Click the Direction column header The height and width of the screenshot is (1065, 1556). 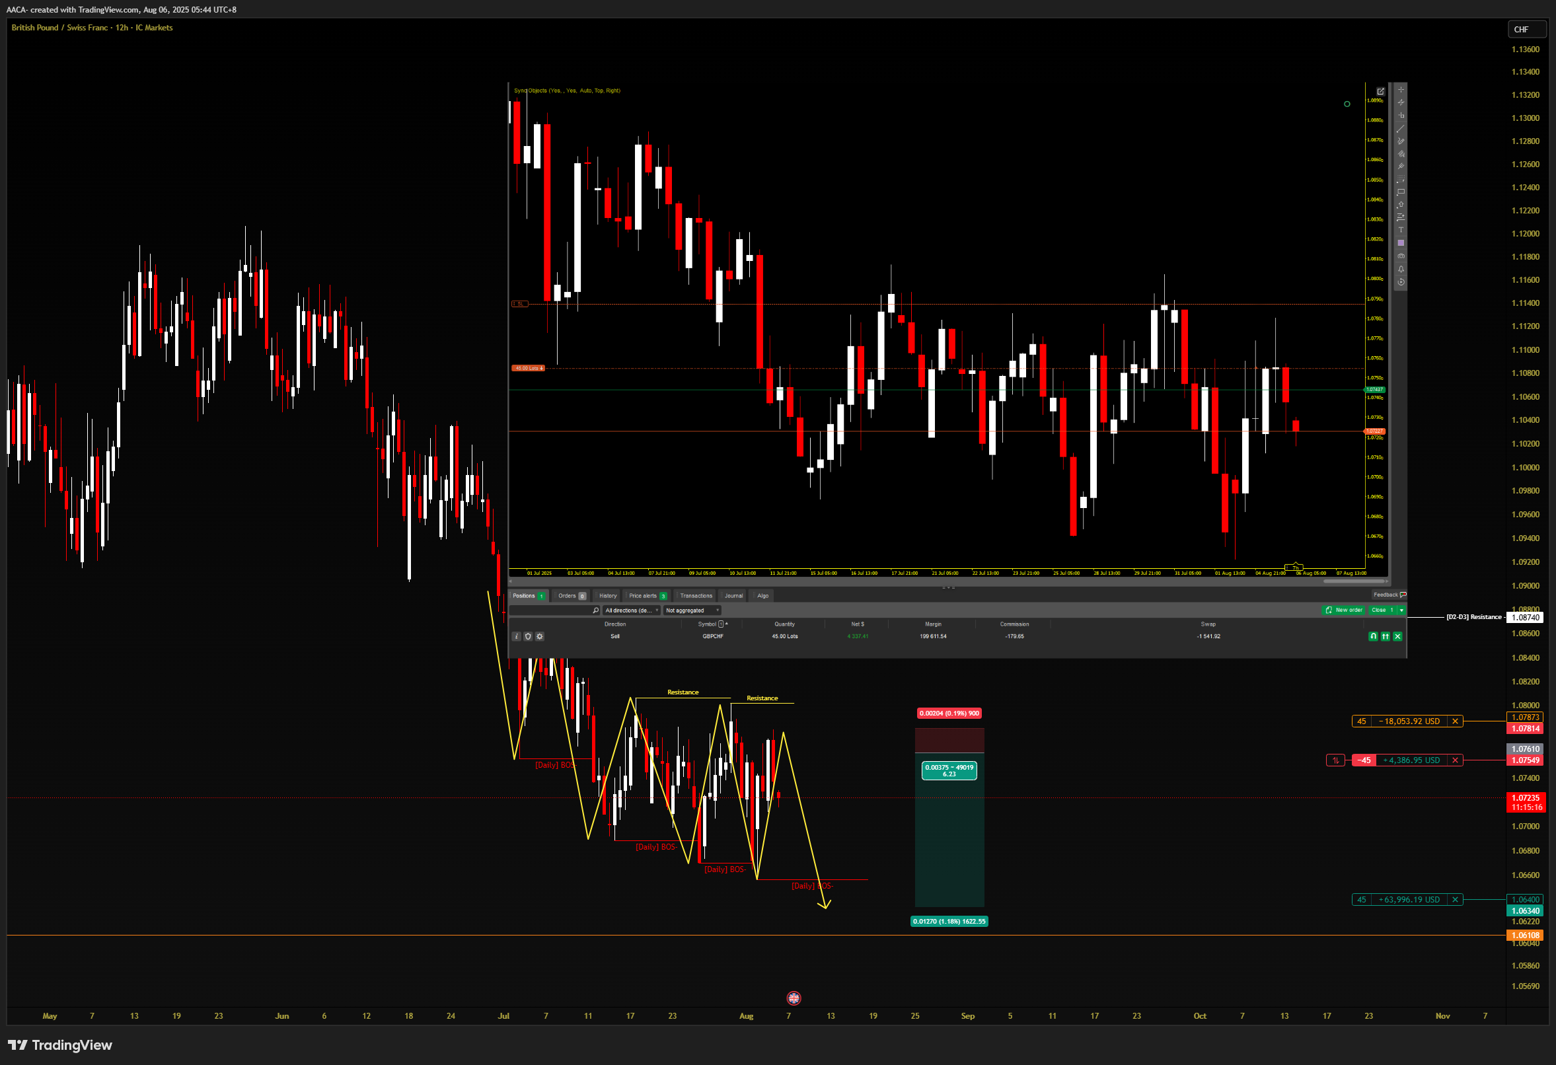click(614, 624)
